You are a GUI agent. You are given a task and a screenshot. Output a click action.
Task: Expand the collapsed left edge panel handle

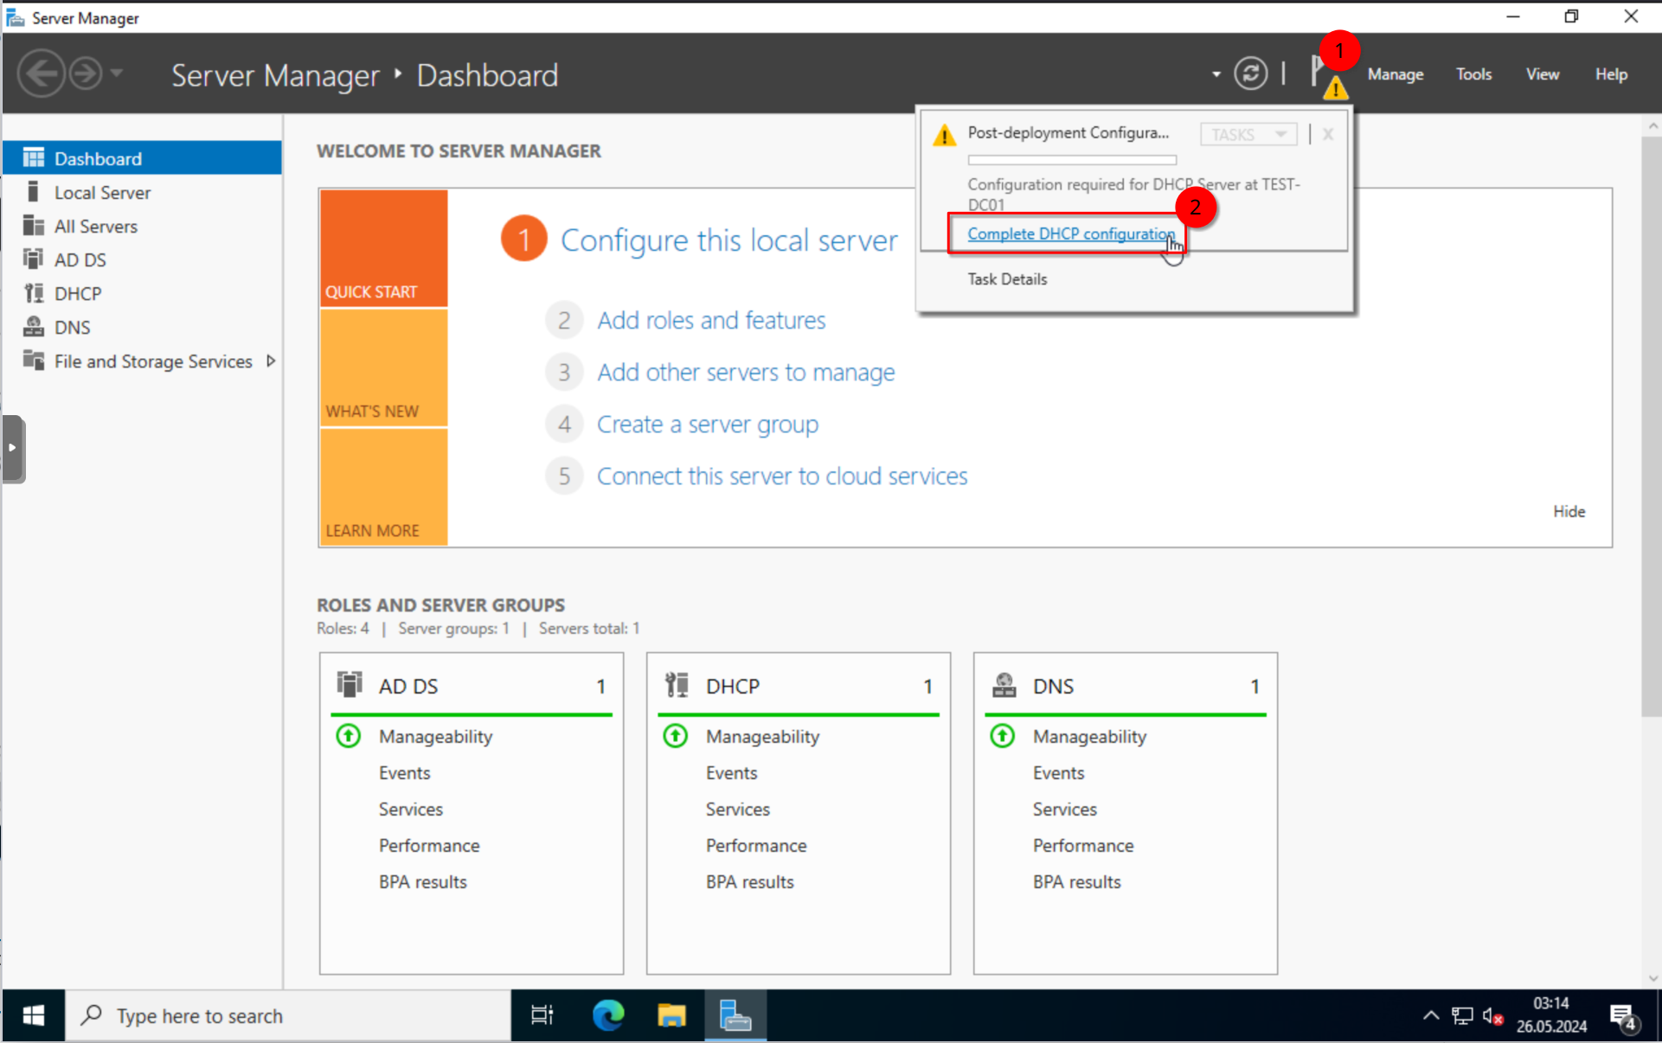pyautogui.click(x=13, y=448)
